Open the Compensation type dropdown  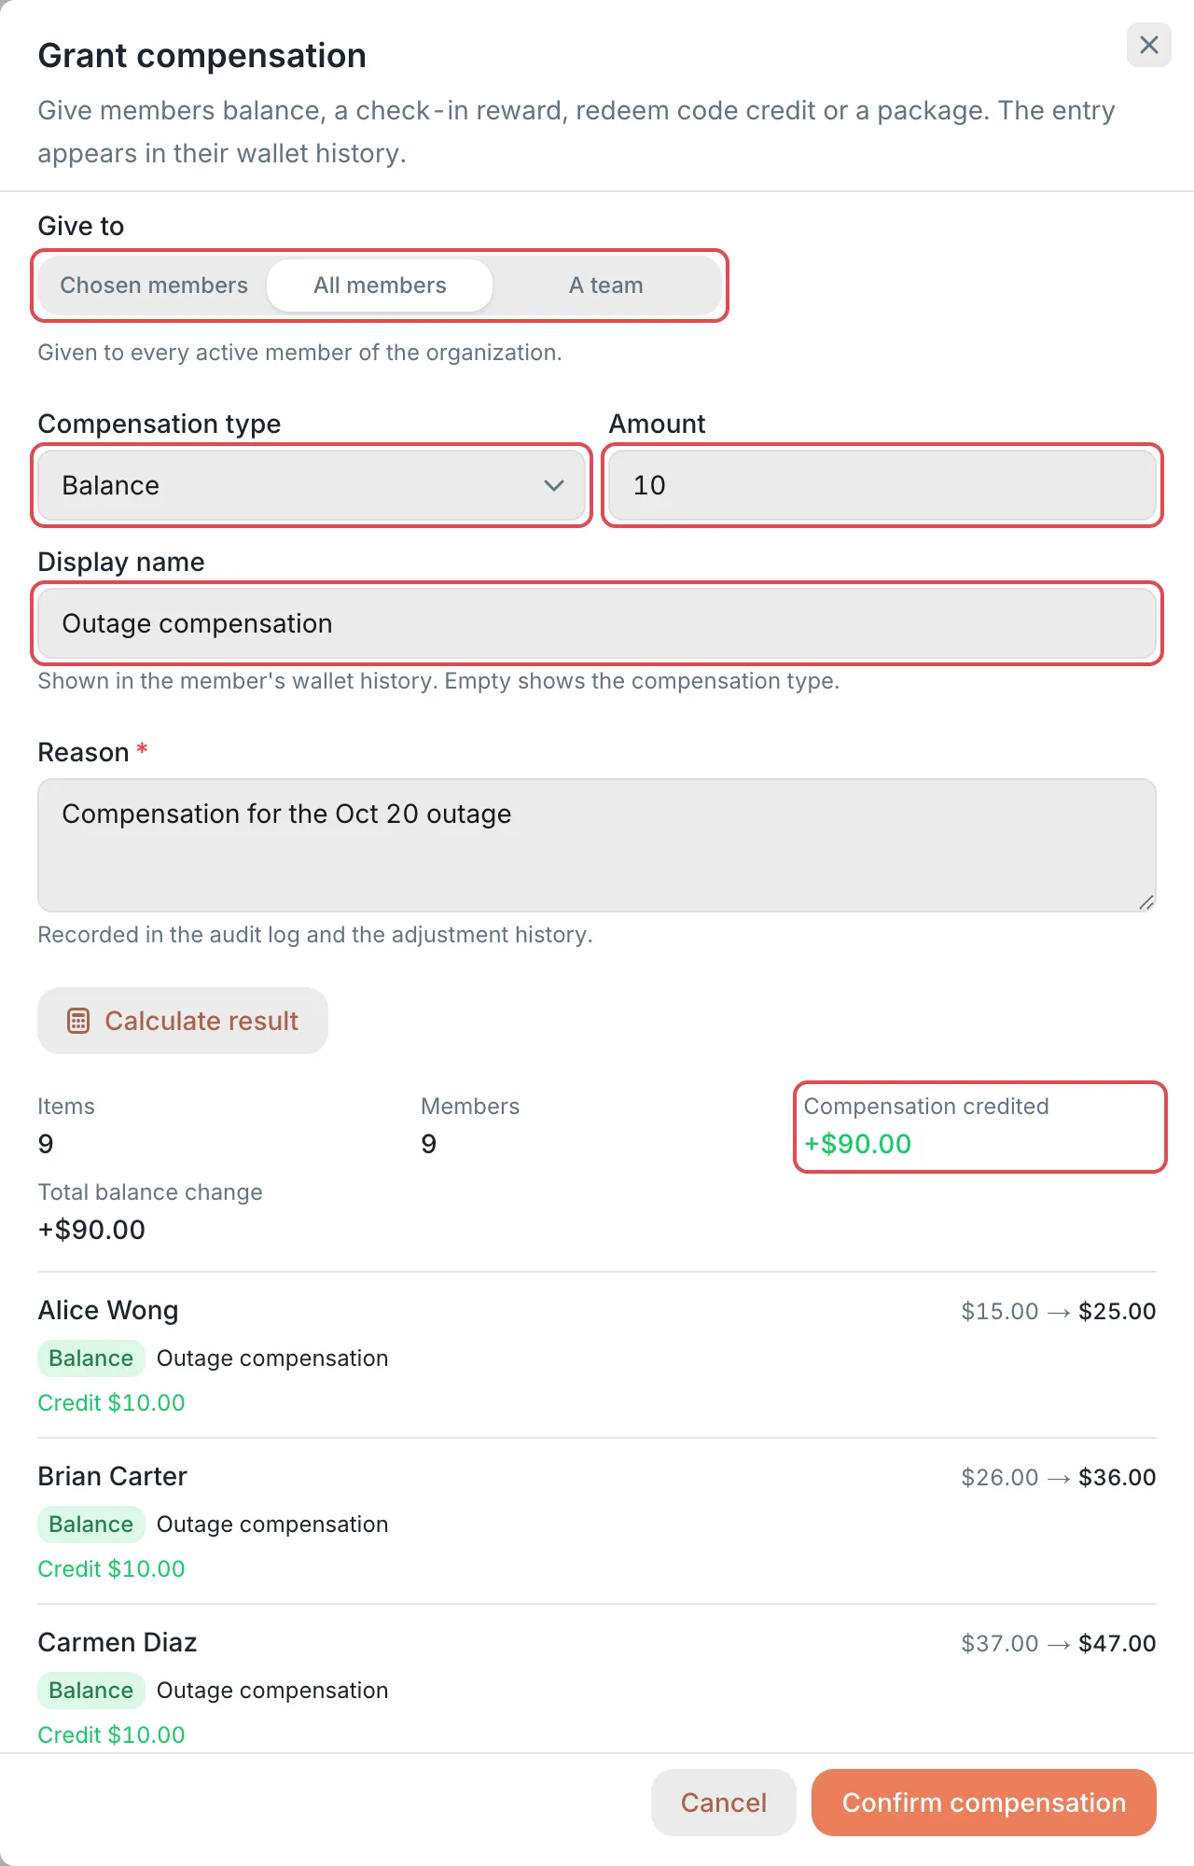pyautogui.click(x=312, y=485)
